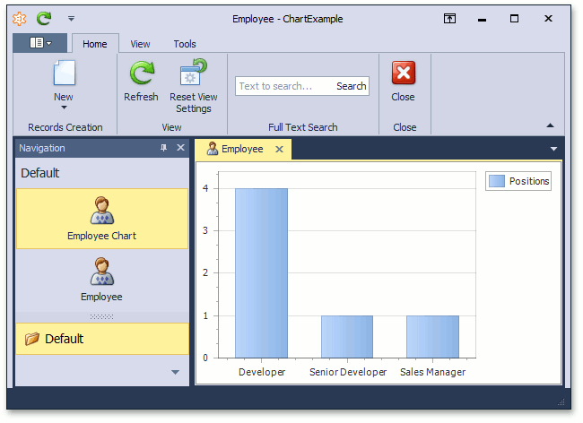
Task: Click the Default folder group button
Action: point(102,339)
